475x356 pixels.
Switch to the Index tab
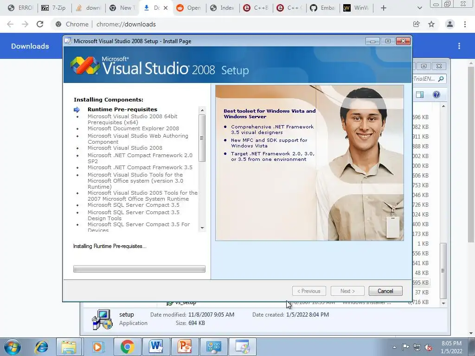pyautogui.click(x=222, y=8)
